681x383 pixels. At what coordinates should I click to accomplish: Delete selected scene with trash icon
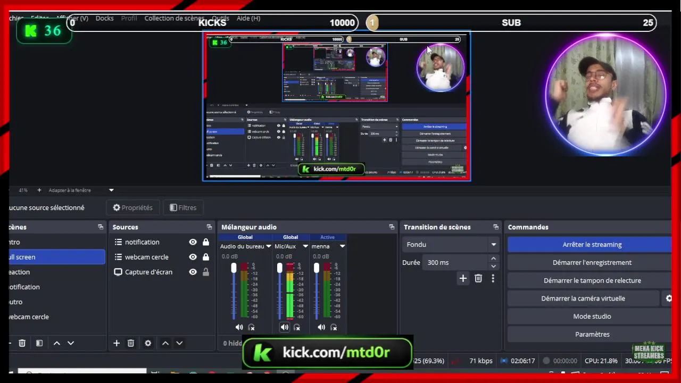click(x=22, y=343)
